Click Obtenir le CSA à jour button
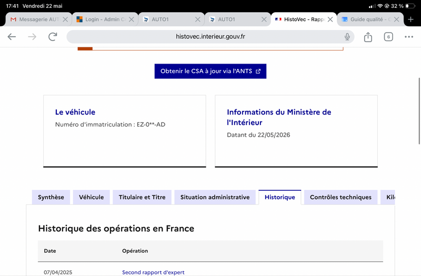The height and width of the screenshot is (276, 421). point(210,71)
